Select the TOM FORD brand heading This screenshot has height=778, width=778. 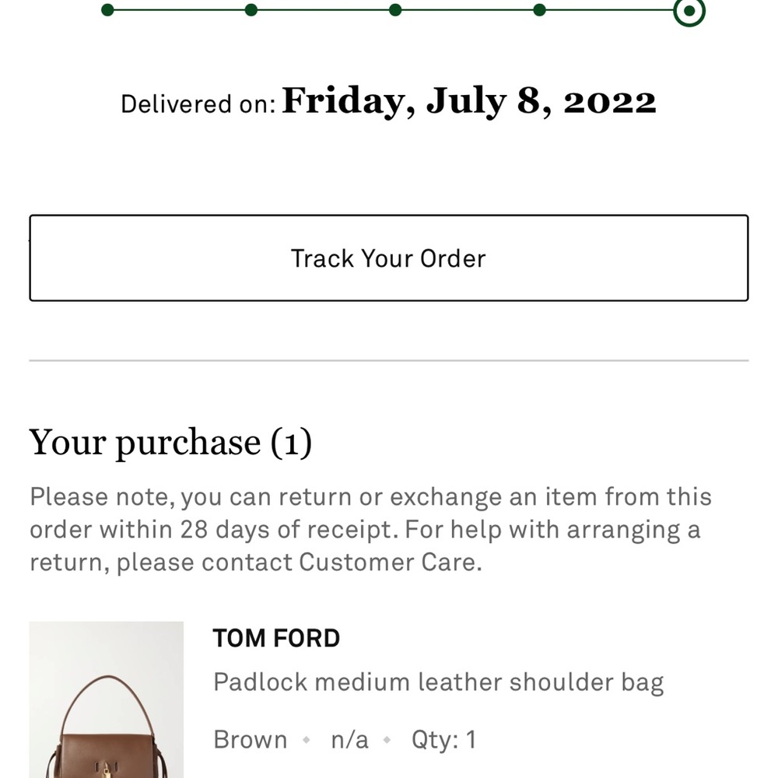(276, 638)
